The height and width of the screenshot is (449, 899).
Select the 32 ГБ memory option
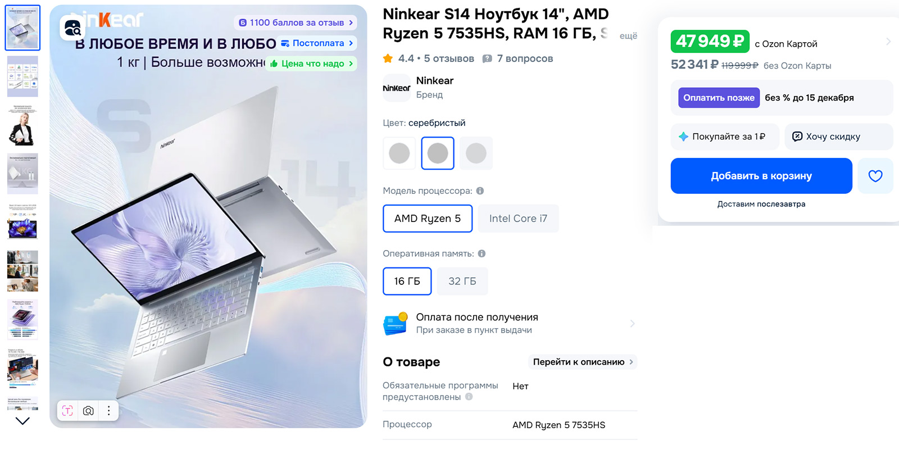462,282
